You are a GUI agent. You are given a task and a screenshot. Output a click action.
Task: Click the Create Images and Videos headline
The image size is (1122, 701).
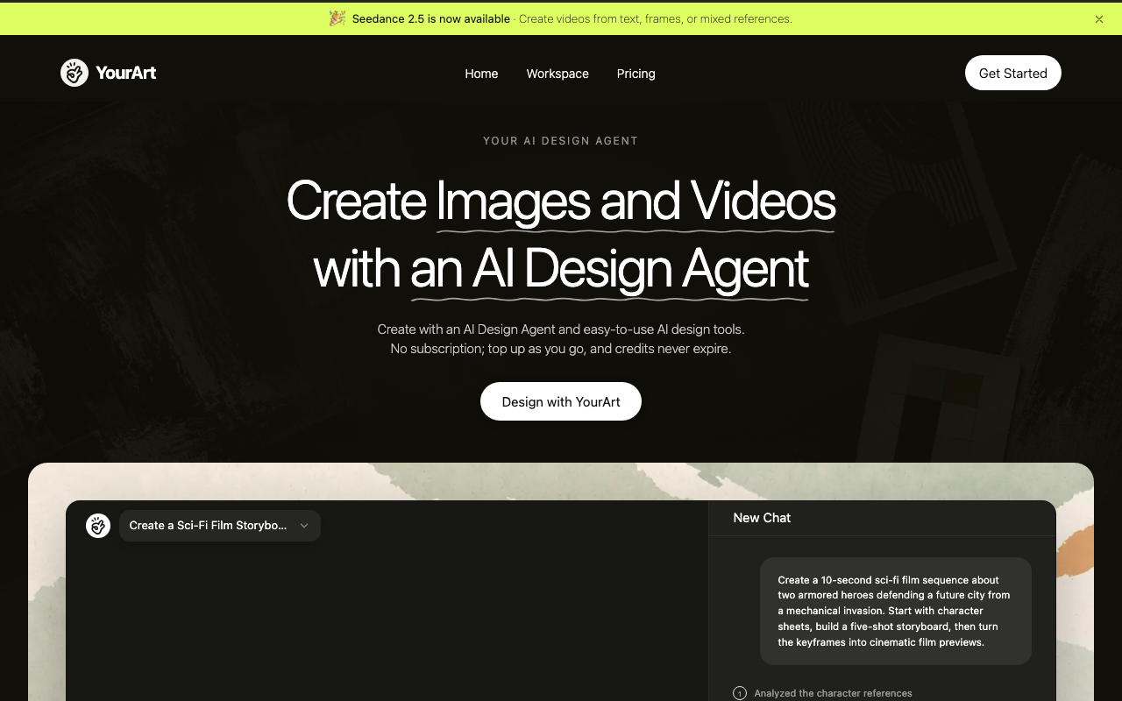(x=561, y=202)
